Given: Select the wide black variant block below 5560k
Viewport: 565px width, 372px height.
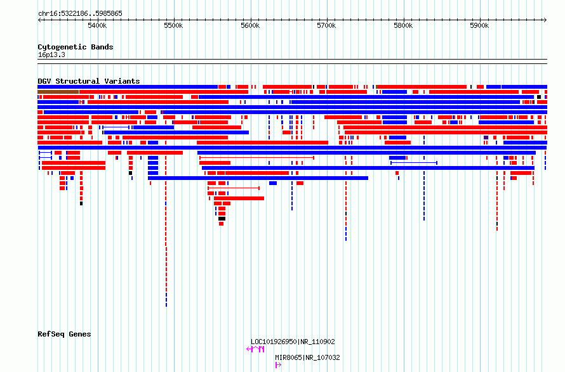Looking at the screenshot, I should point(222,219).
